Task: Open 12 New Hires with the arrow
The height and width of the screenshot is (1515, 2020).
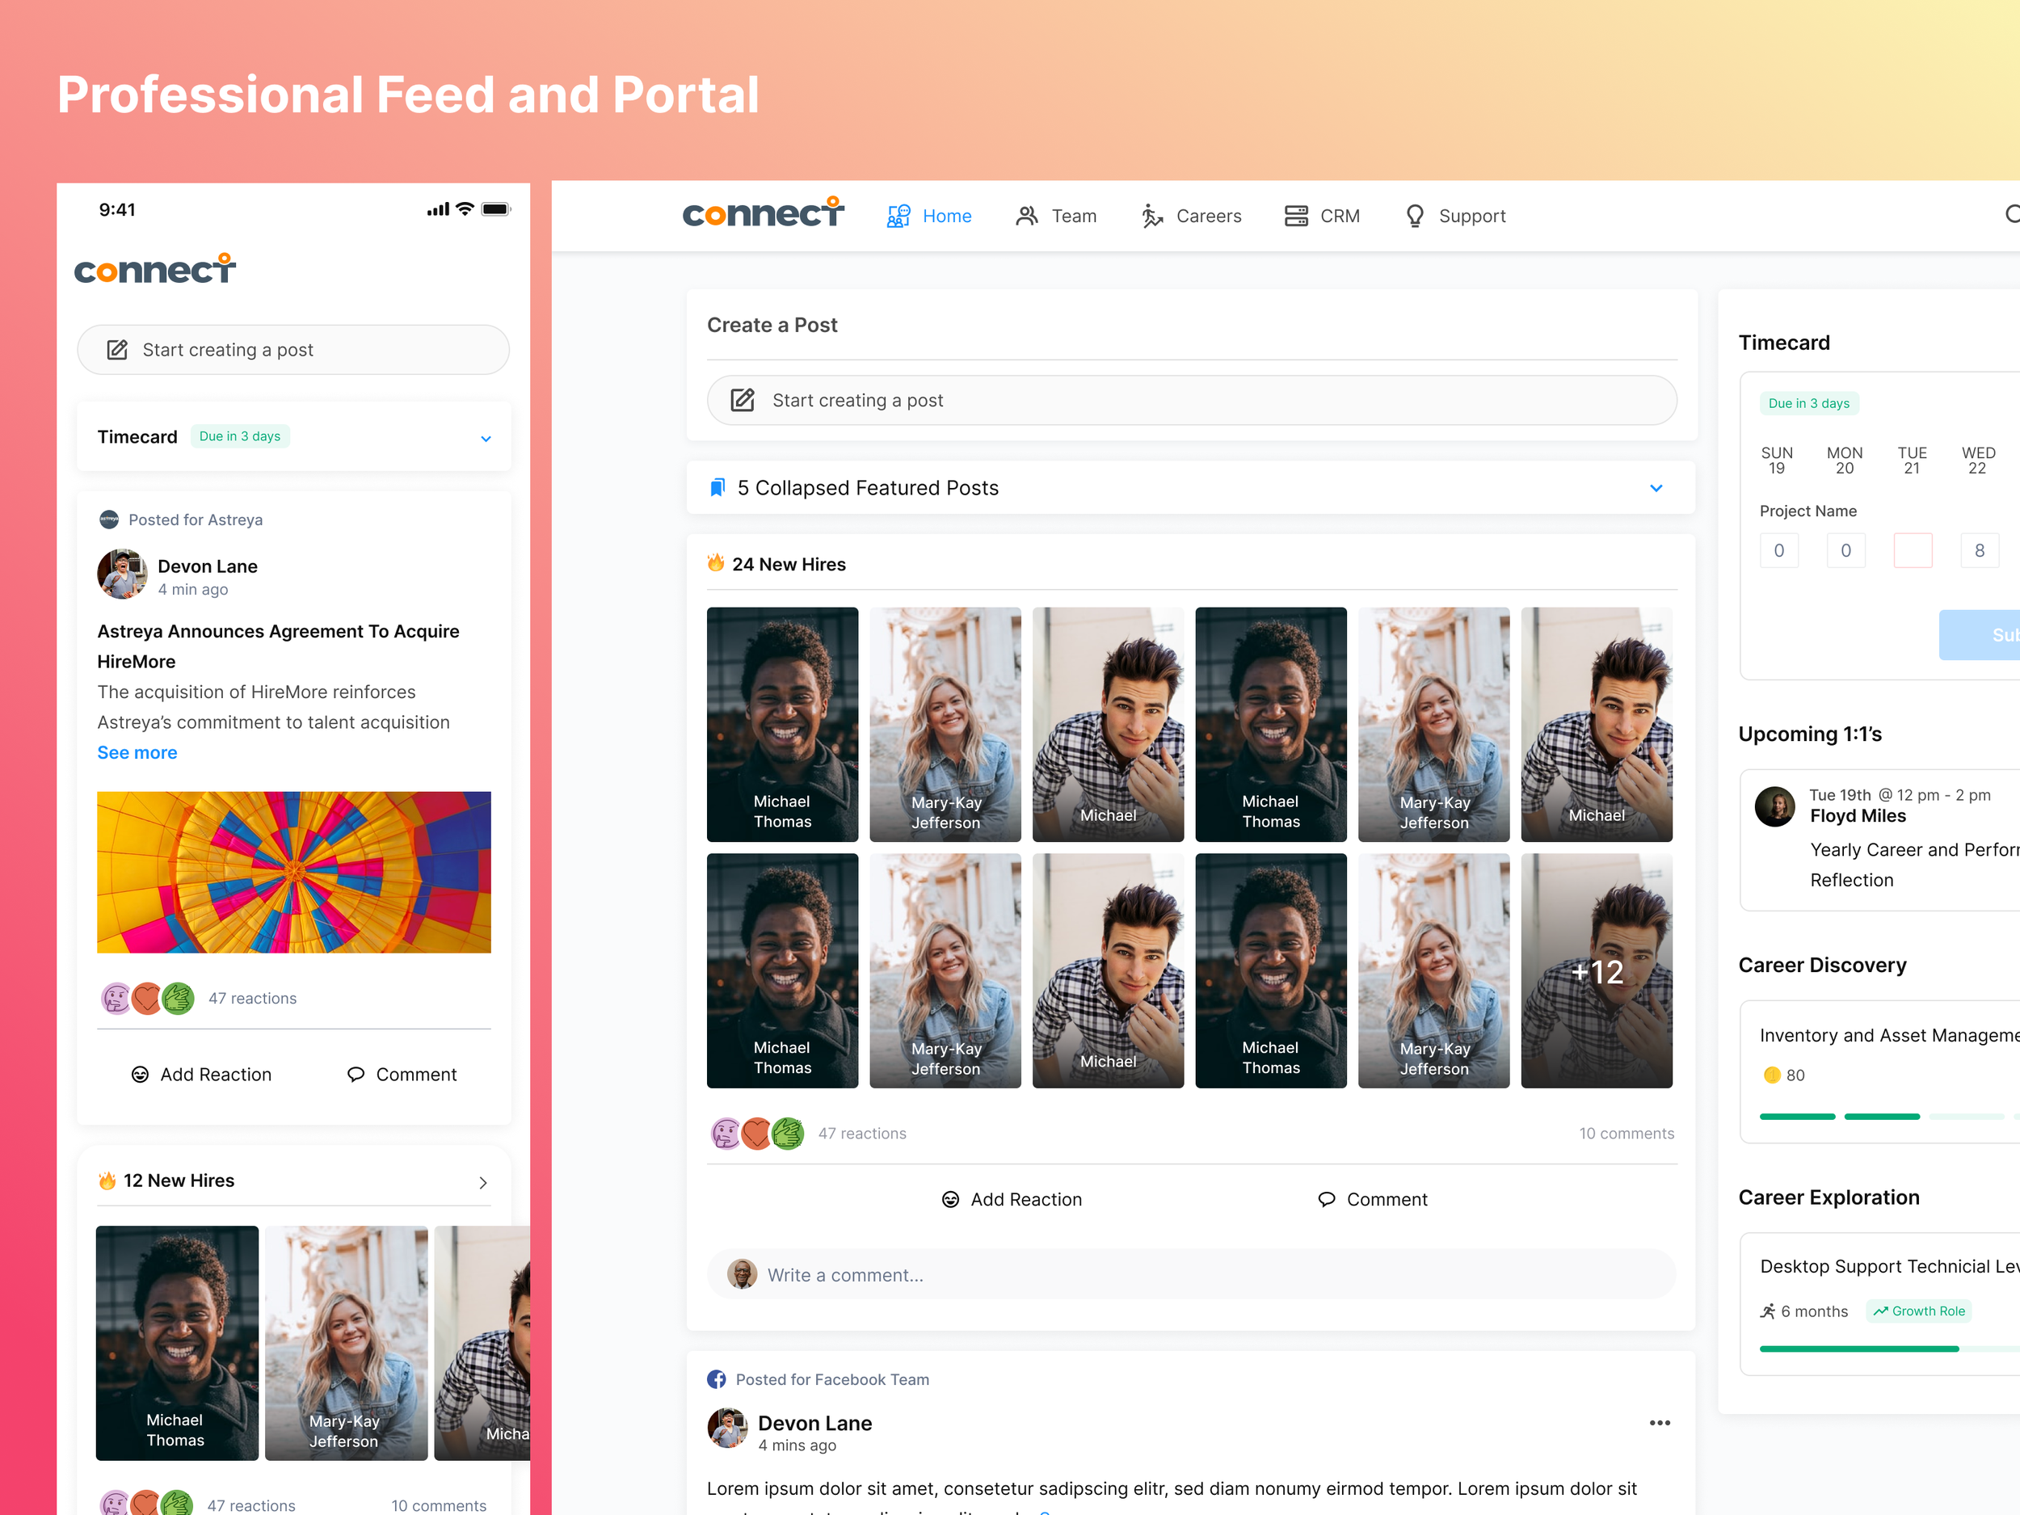Action: (483, 1181)
